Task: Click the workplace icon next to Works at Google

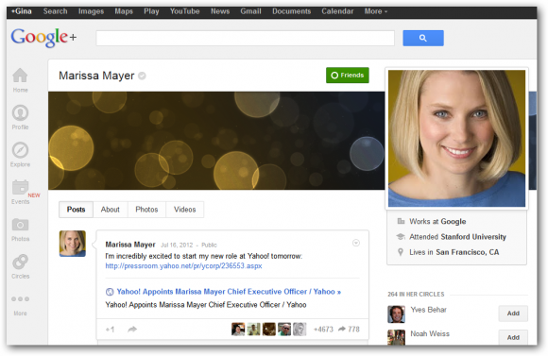Action: coord(401,221)
